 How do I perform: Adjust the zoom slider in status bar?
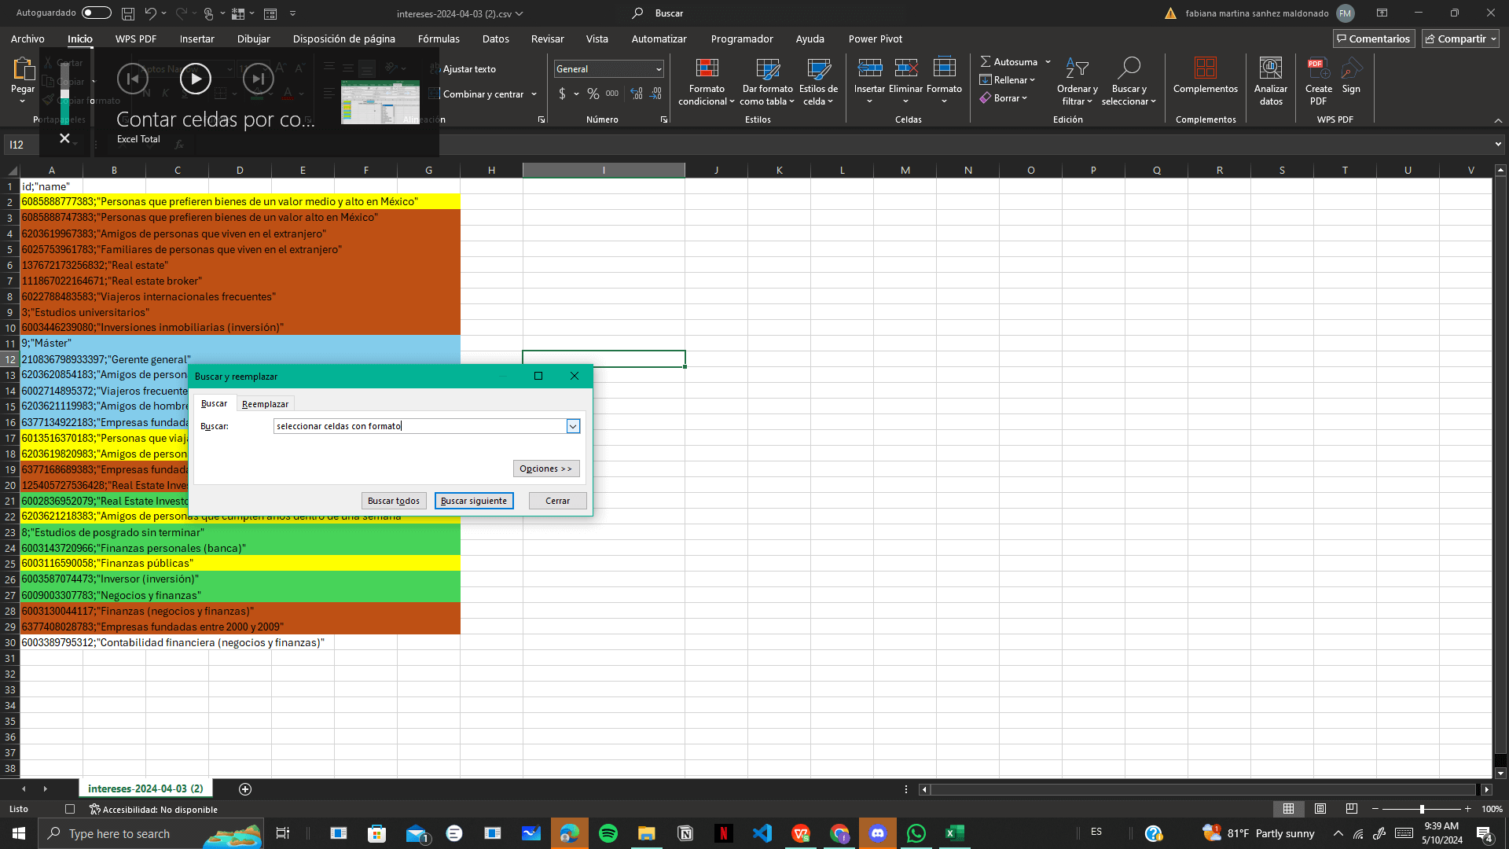pyautogui.click(x=1422, y=809)
